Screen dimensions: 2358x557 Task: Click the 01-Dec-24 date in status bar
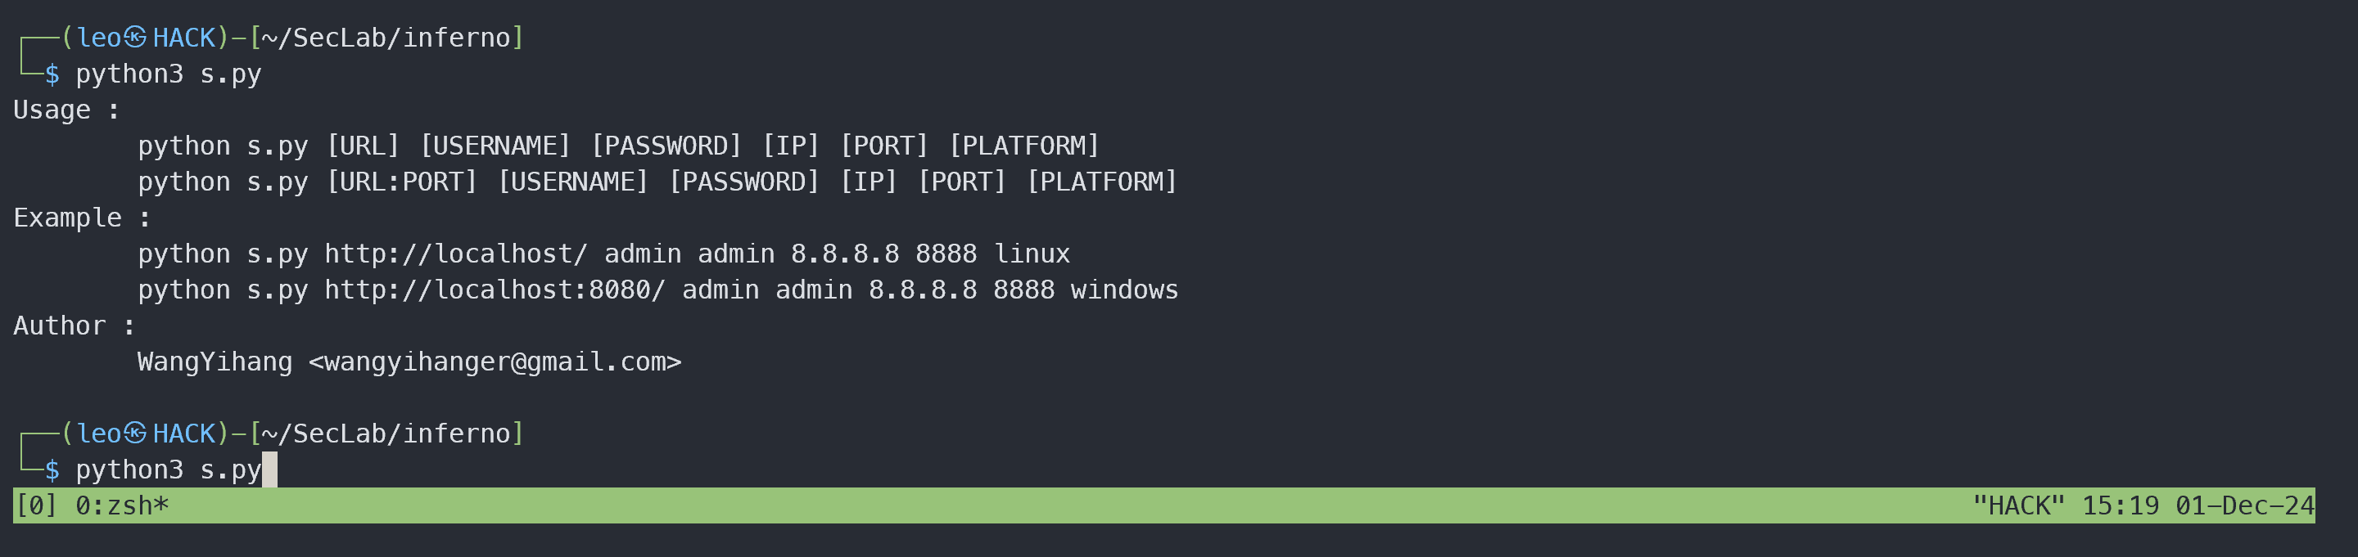tap(2244, 505)
